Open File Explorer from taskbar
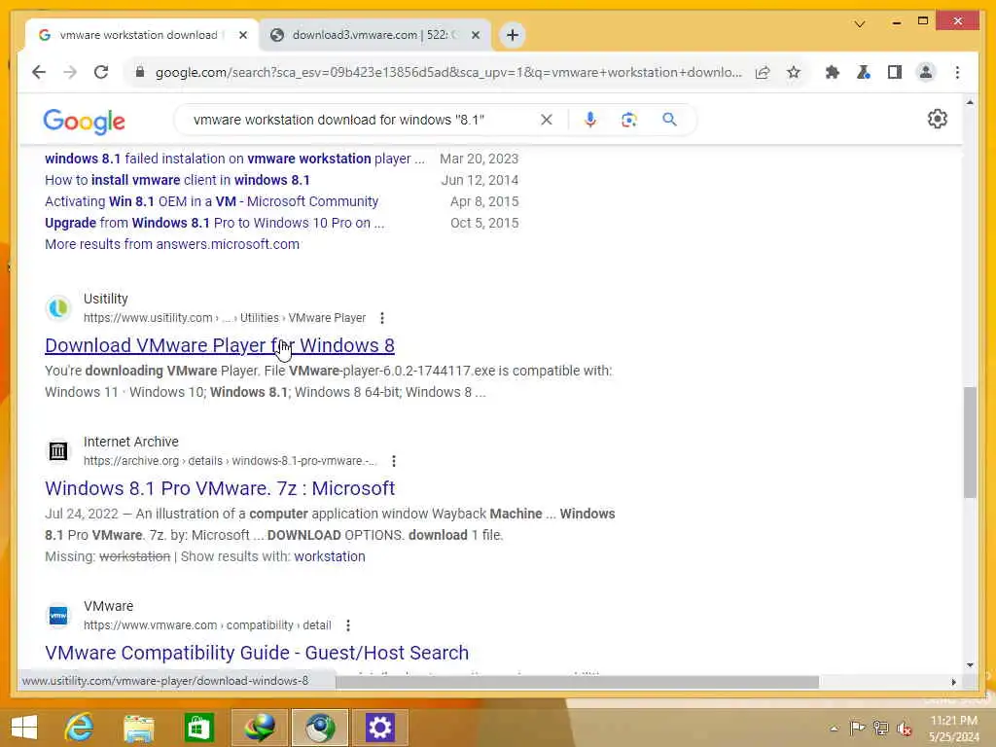Image resolution: width=996 pixels, height=747 pixels. (138, 728)
